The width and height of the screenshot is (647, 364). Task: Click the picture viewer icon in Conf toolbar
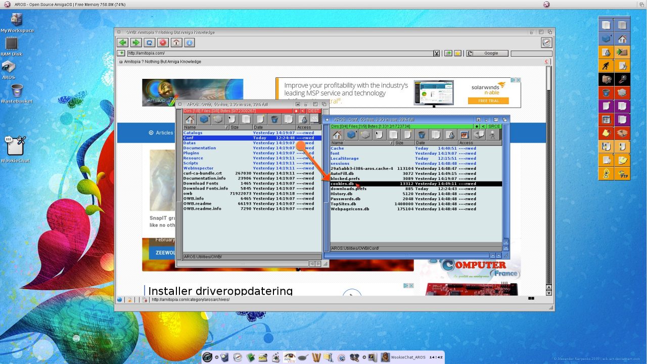pyautogui.click(x=464, y=135)
